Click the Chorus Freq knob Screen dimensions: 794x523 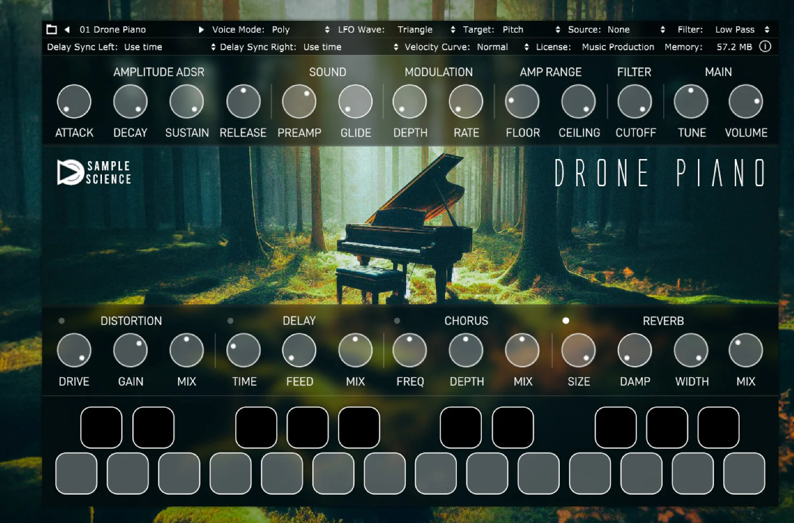(410, 351)
